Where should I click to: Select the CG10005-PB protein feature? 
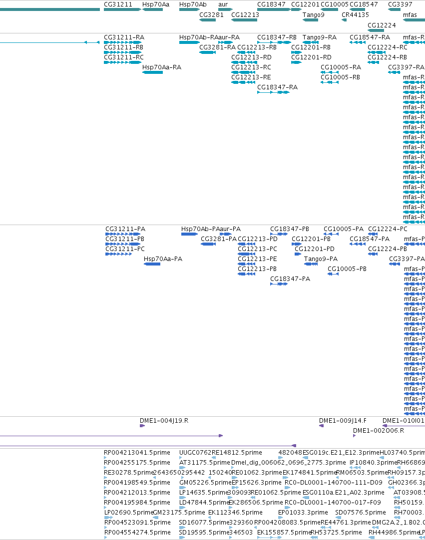(x=333, y=274)
